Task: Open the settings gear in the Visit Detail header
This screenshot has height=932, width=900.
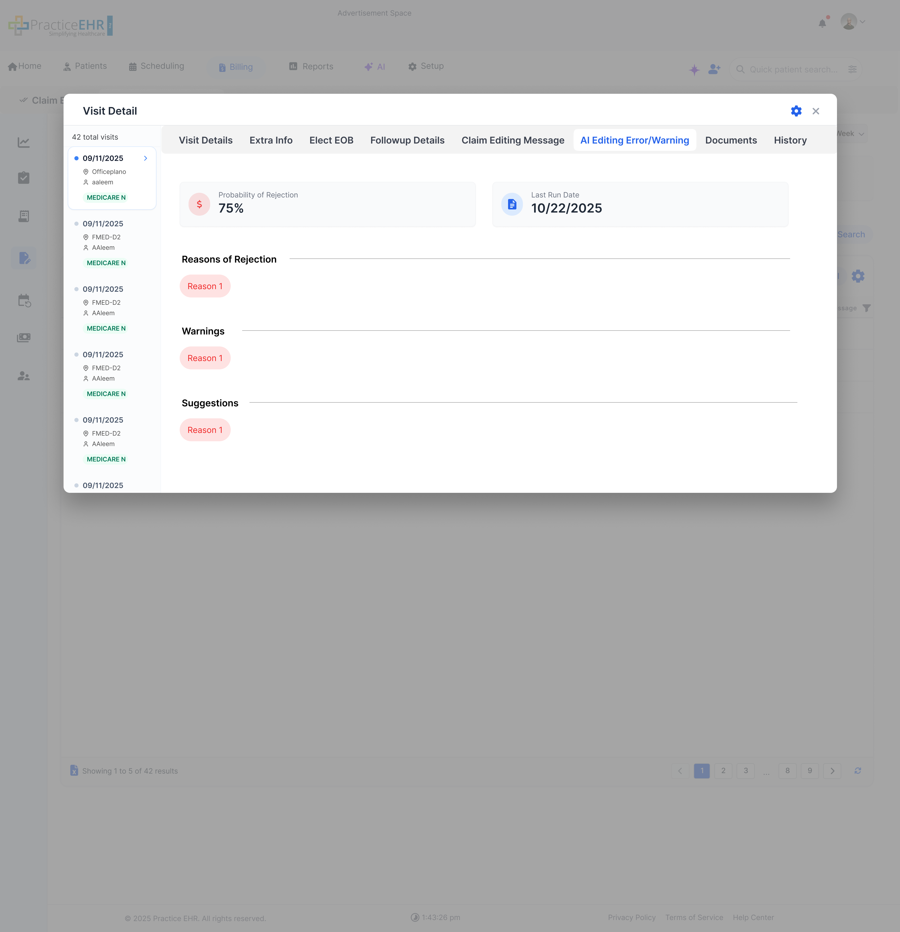Action: pyautogui.click(x=796, y=111)
